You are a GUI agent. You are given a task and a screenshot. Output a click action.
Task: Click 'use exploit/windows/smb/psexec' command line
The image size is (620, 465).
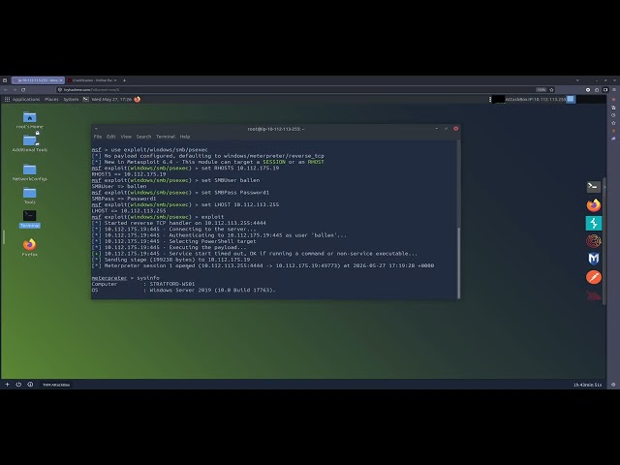pyautogui.click(x=150, y=150)
